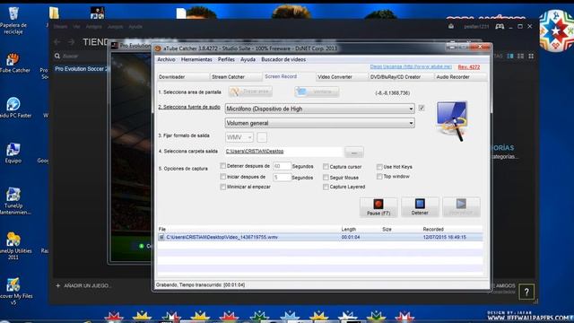The width and height of the screenshot is (574, 323).
Task: Open the Ayuda menu in aTube Catcher
Action: pyautogui.click(x=248, y=59)
